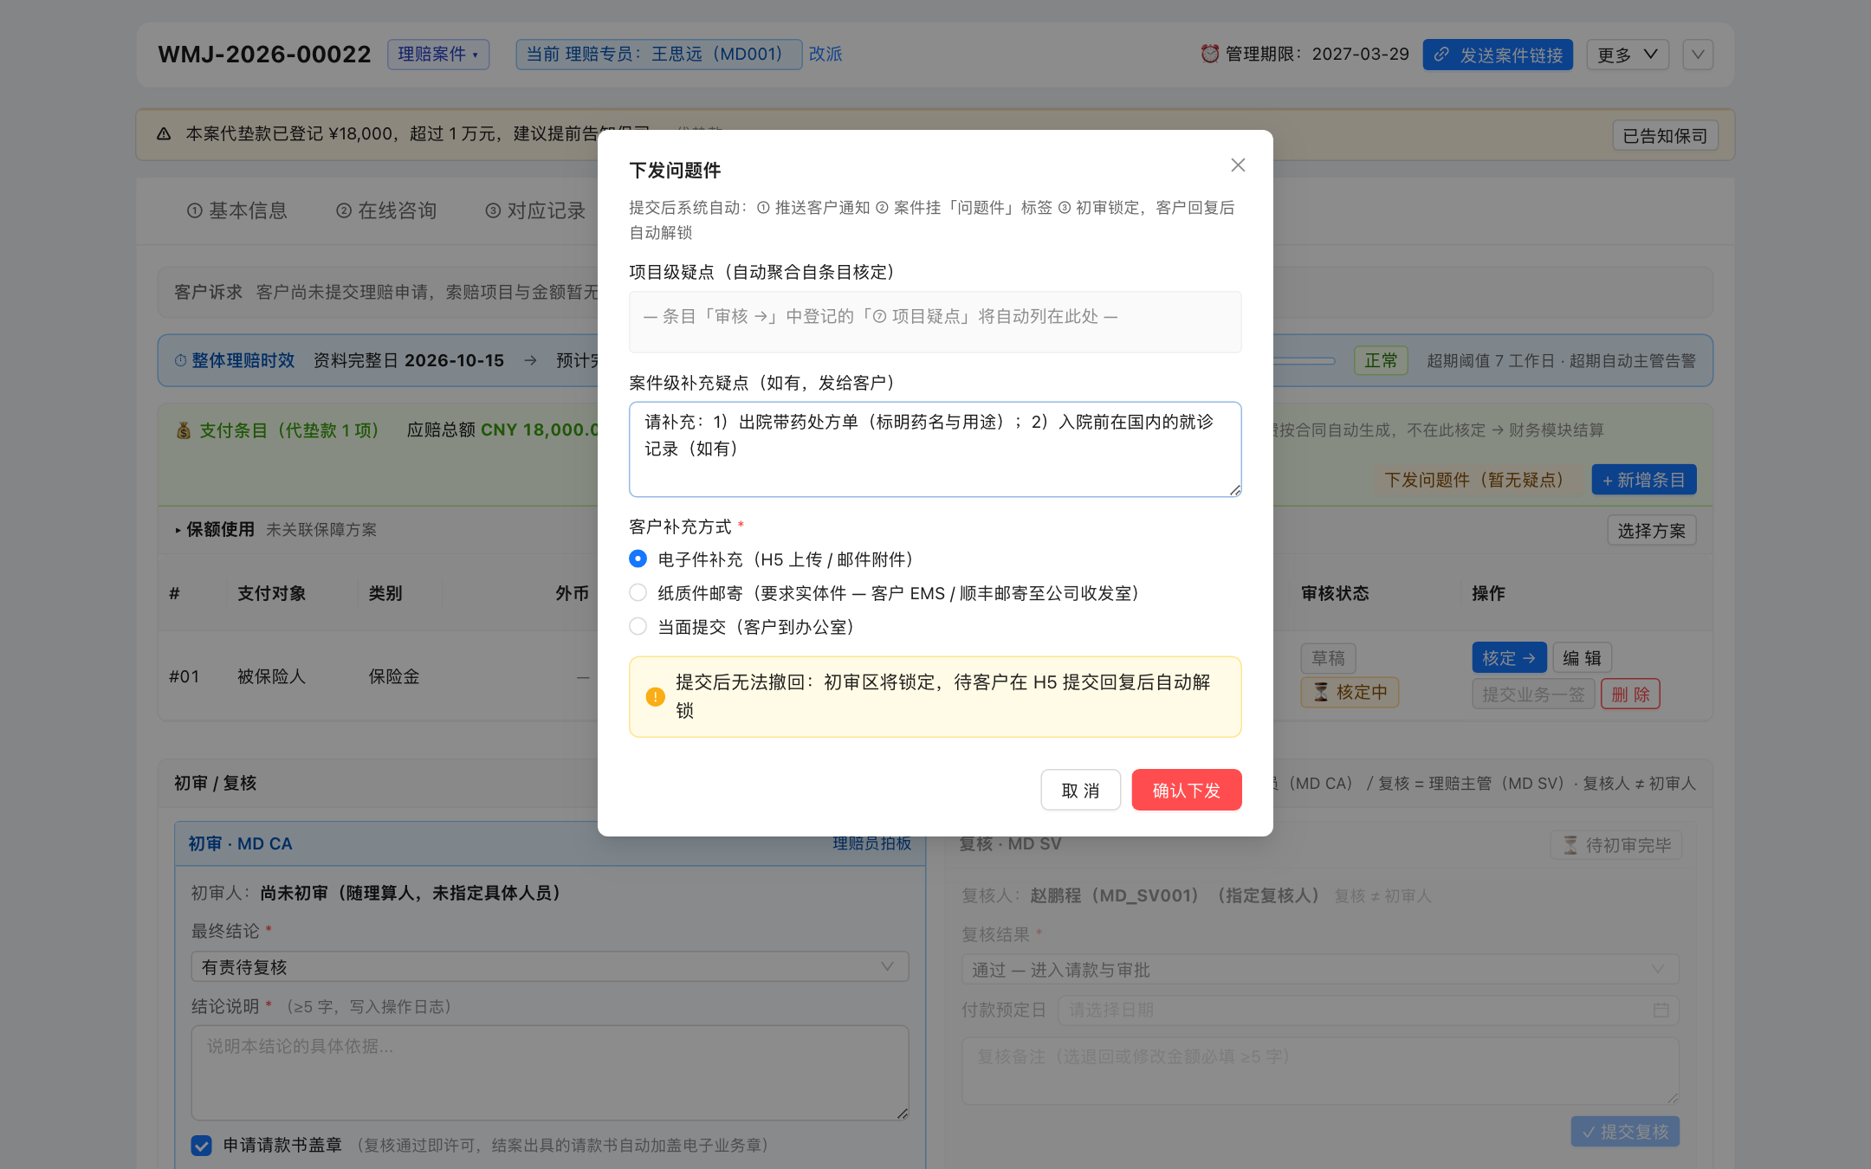Click 取消 button in dialog
The image size is (1871, 1169).
[1080, 790]
